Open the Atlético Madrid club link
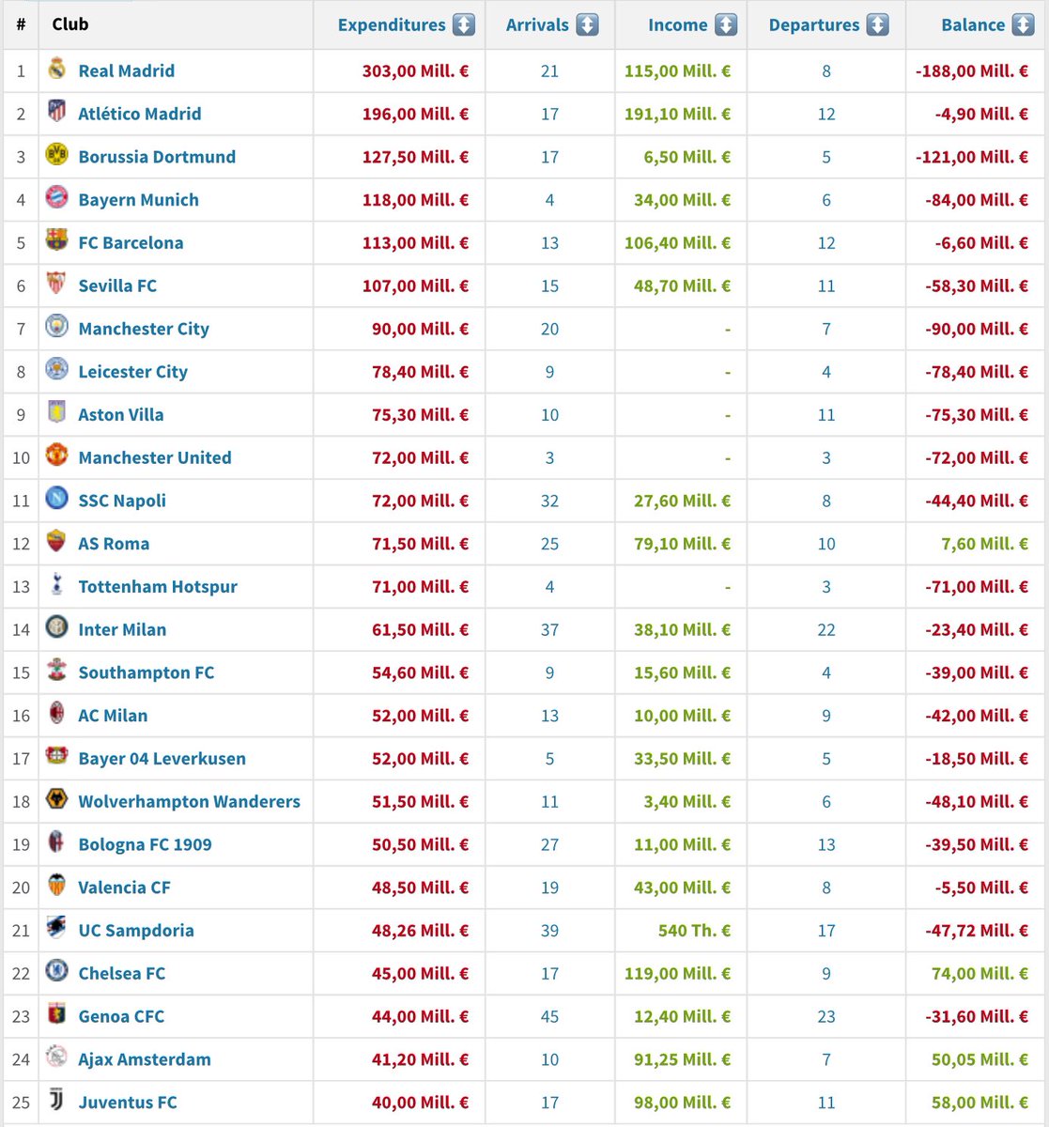Image resolution: width=1049 pixels, height=1127 pixels. tap(140, 114)
